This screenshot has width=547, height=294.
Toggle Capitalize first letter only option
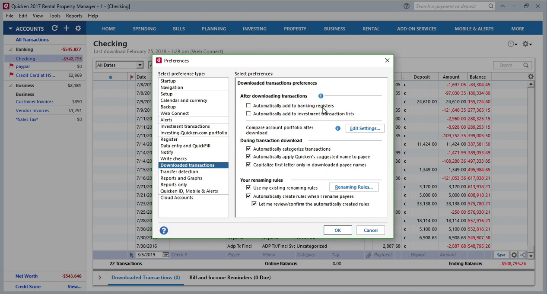(248, 164)
